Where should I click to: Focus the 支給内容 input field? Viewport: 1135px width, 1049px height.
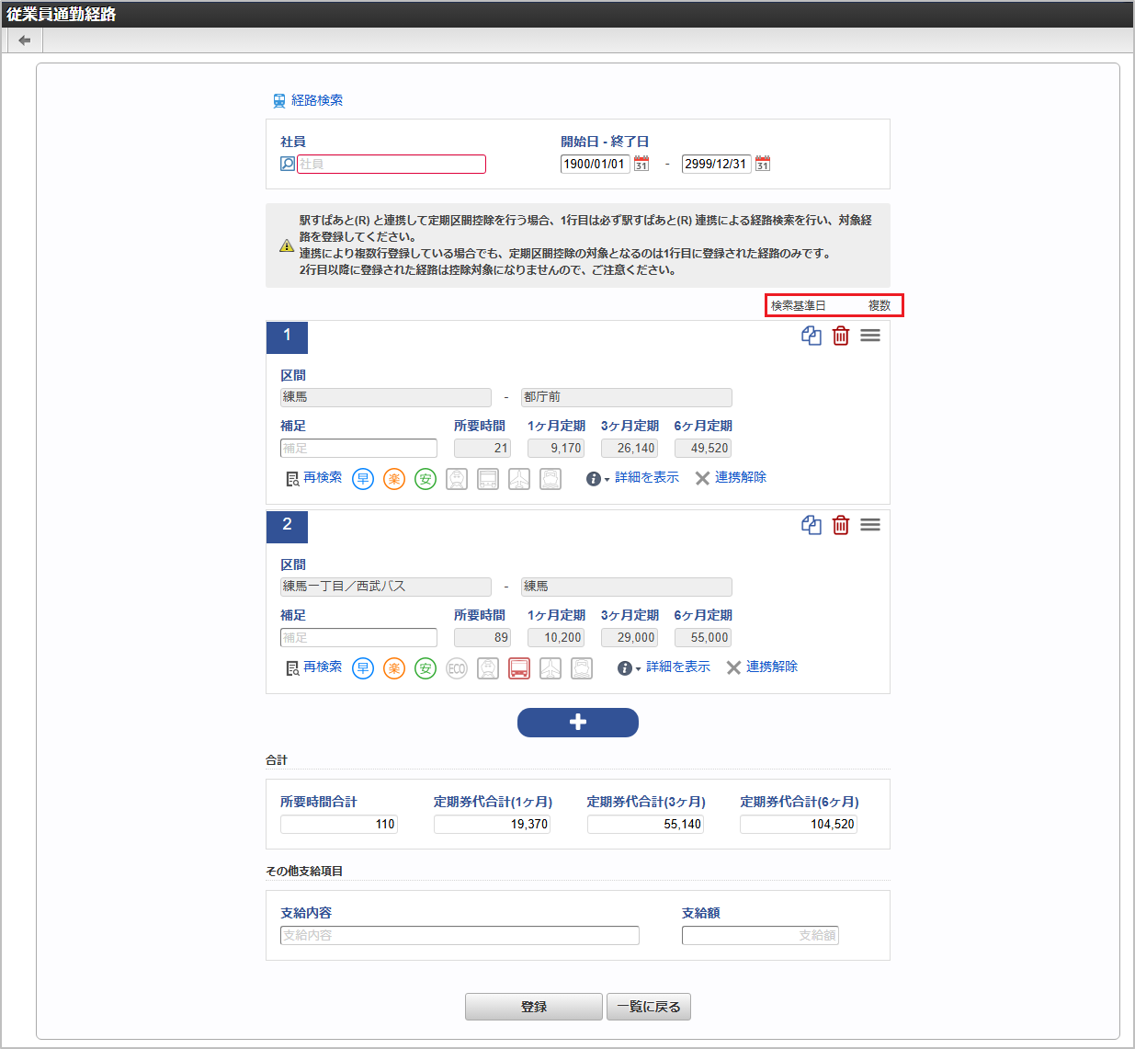click(460, 935)
